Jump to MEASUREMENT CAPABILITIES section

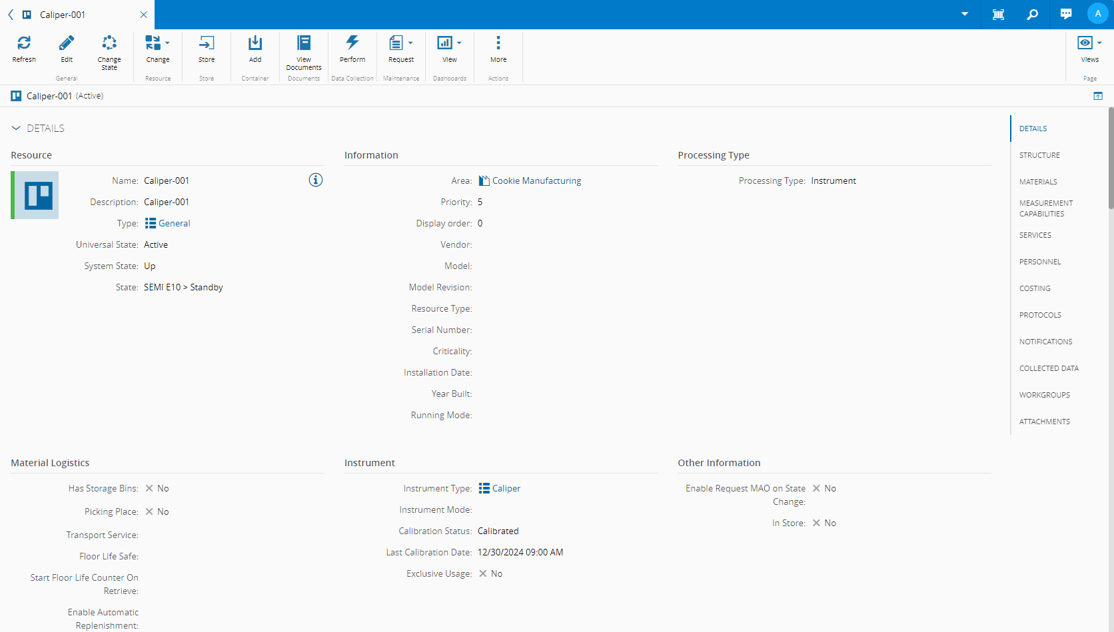pos(1046,208)
